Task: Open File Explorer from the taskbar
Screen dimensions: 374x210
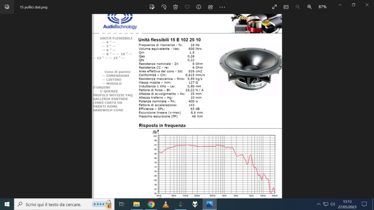Action: 137,204
